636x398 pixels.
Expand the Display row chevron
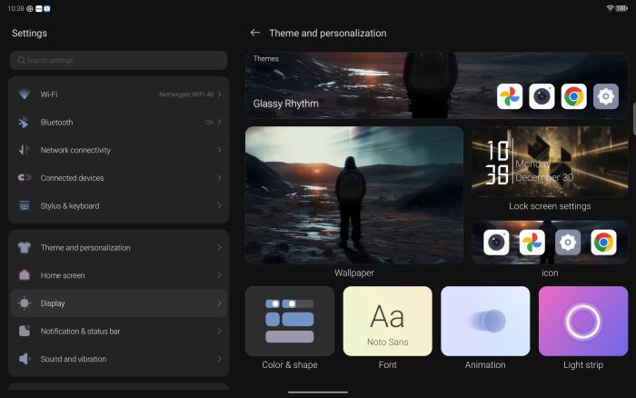(219, 303)
